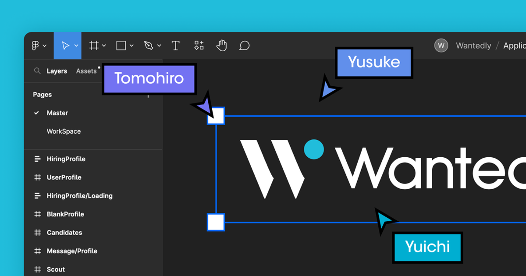526x276 pixels.
Task: Expand the Shape tool options
Action: 132,45
